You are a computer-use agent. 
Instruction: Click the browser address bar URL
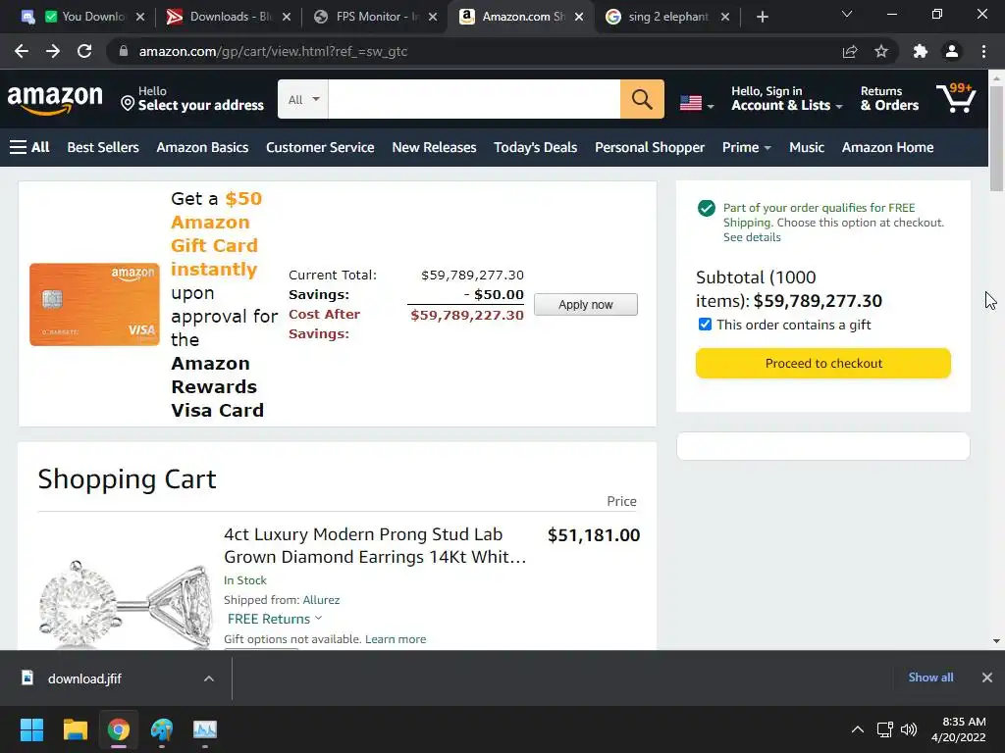point(273,51)
